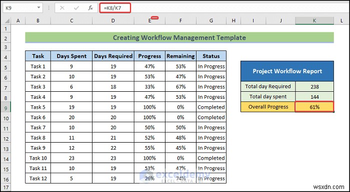Click Days Required value 22 for Task 9
The height and width of the screenshot is (192, 350).
point(113,148)
